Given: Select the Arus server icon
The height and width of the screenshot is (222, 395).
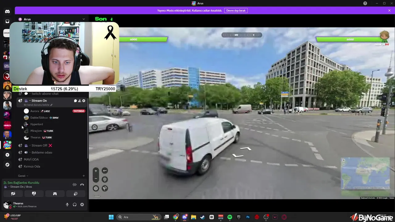Looking at the screenshot, I should pos(7,145).
